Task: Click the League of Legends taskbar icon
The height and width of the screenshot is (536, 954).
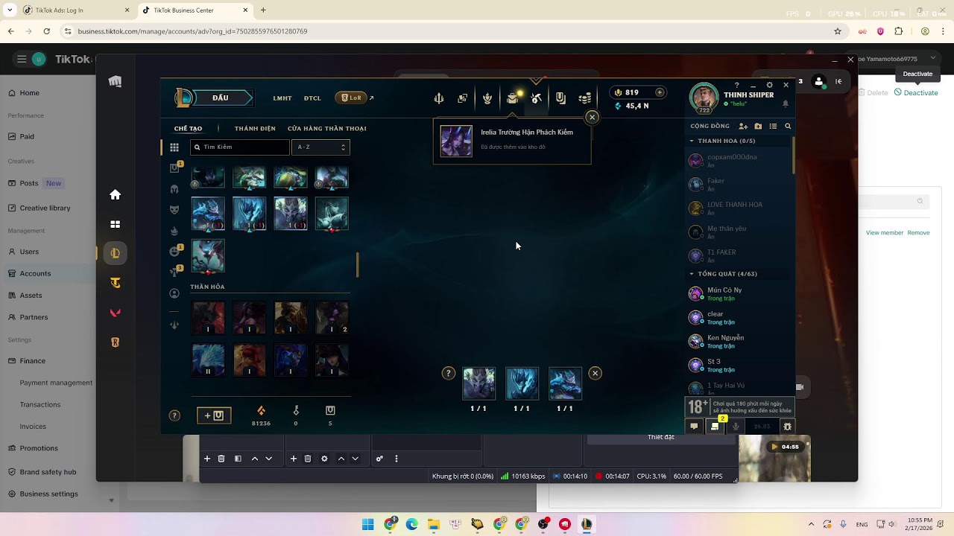Action: (587, 524)
